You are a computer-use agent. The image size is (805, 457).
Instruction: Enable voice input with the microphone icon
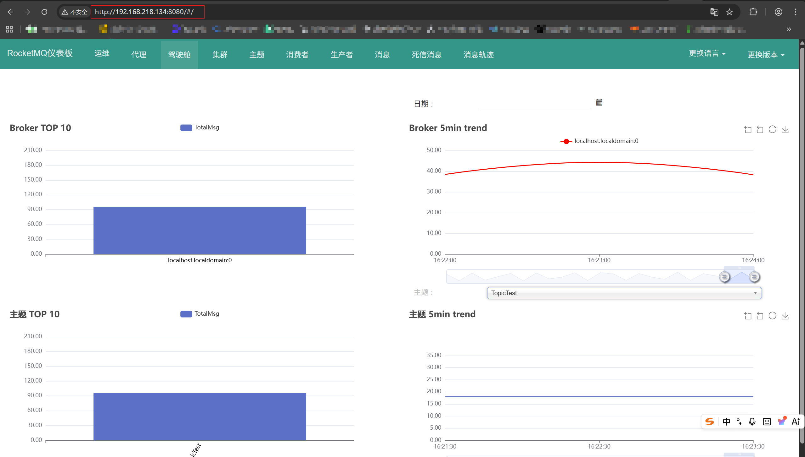[752, 422]
